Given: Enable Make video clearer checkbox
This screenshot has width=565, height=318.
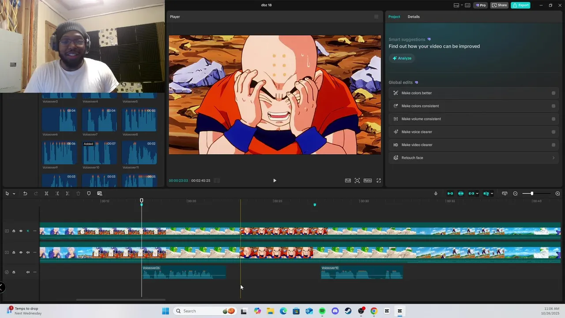Looking at the screenshot, I should (554, 145).
